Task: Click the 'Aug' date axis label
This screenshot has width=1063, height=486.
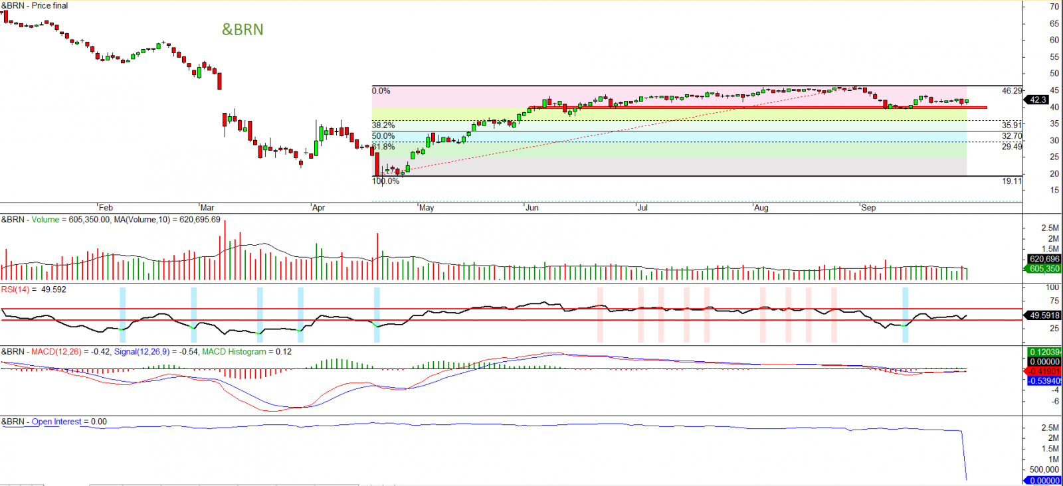Action: (761, 208)
